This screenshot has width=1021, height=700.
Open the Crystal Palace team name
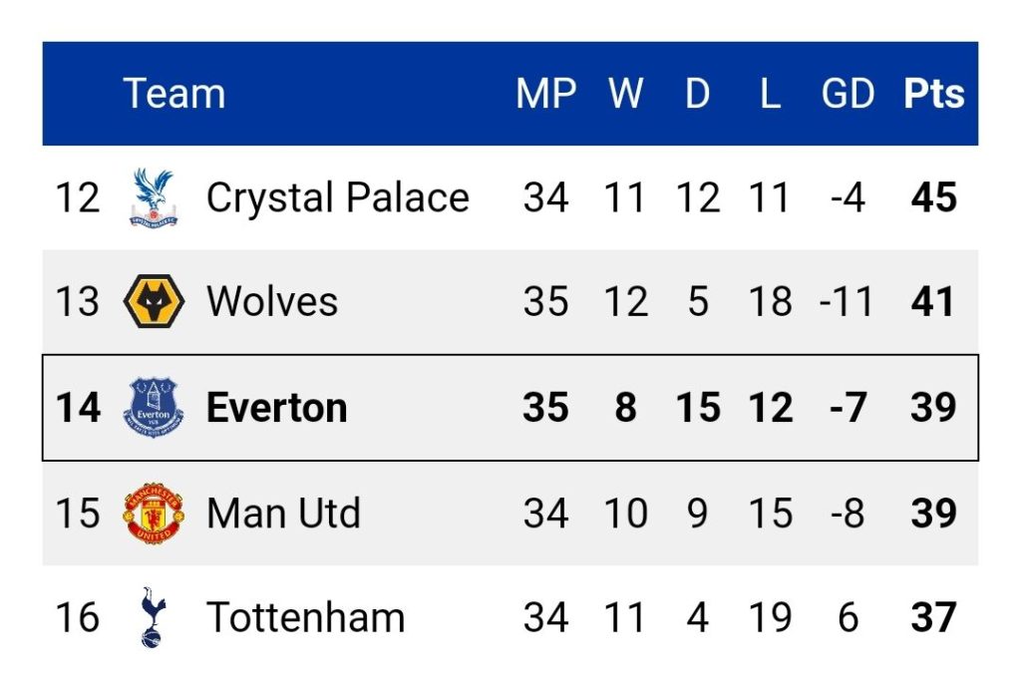337,197
